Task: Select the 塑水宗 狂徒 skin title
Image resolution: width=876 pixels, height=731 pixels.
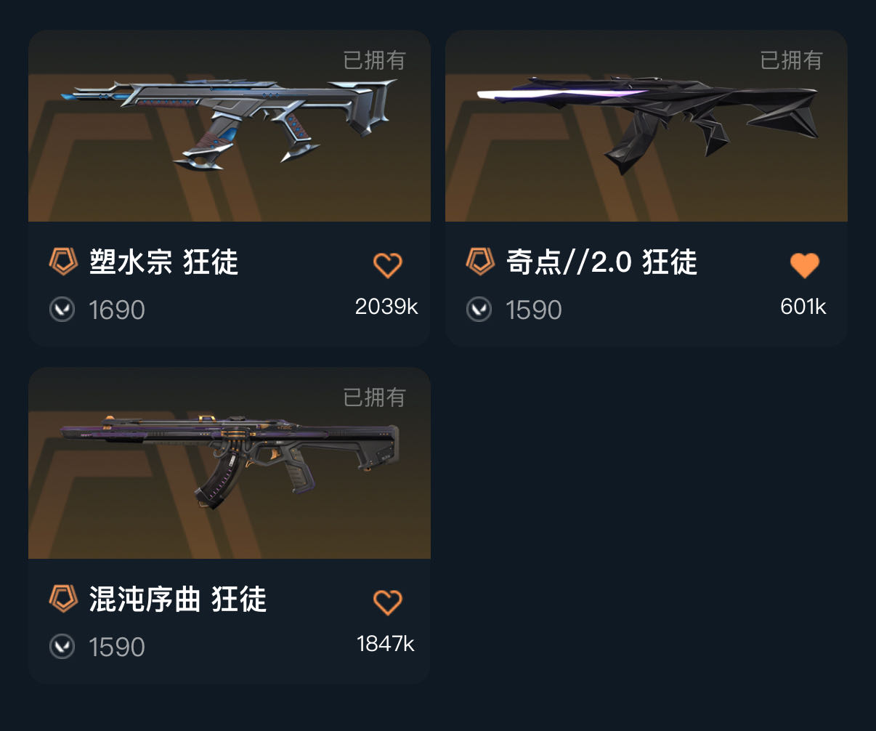Action: tap(163, 262)
